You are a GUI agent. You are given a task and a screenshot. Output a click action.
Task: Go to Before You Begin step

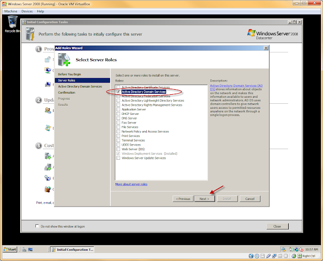pyautogui.click(x=70, y=74)
